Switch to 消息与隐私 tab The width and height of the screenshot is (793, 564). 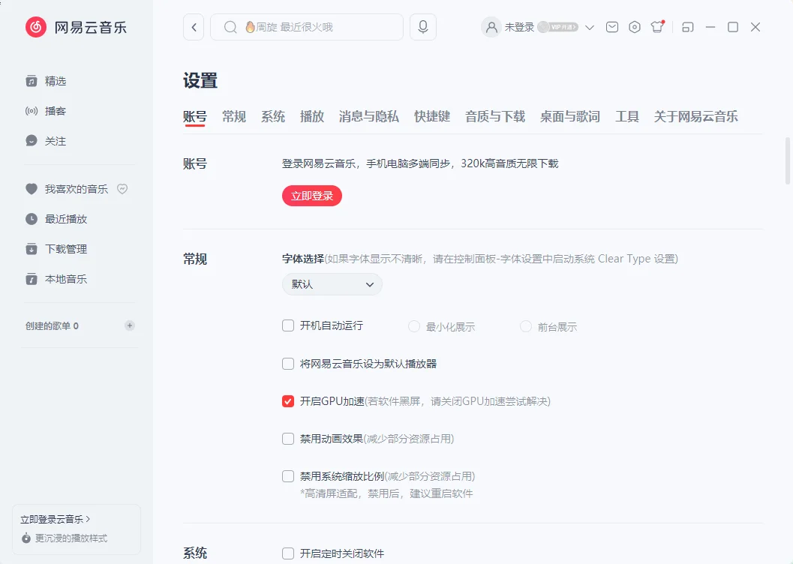click(368, 117)
